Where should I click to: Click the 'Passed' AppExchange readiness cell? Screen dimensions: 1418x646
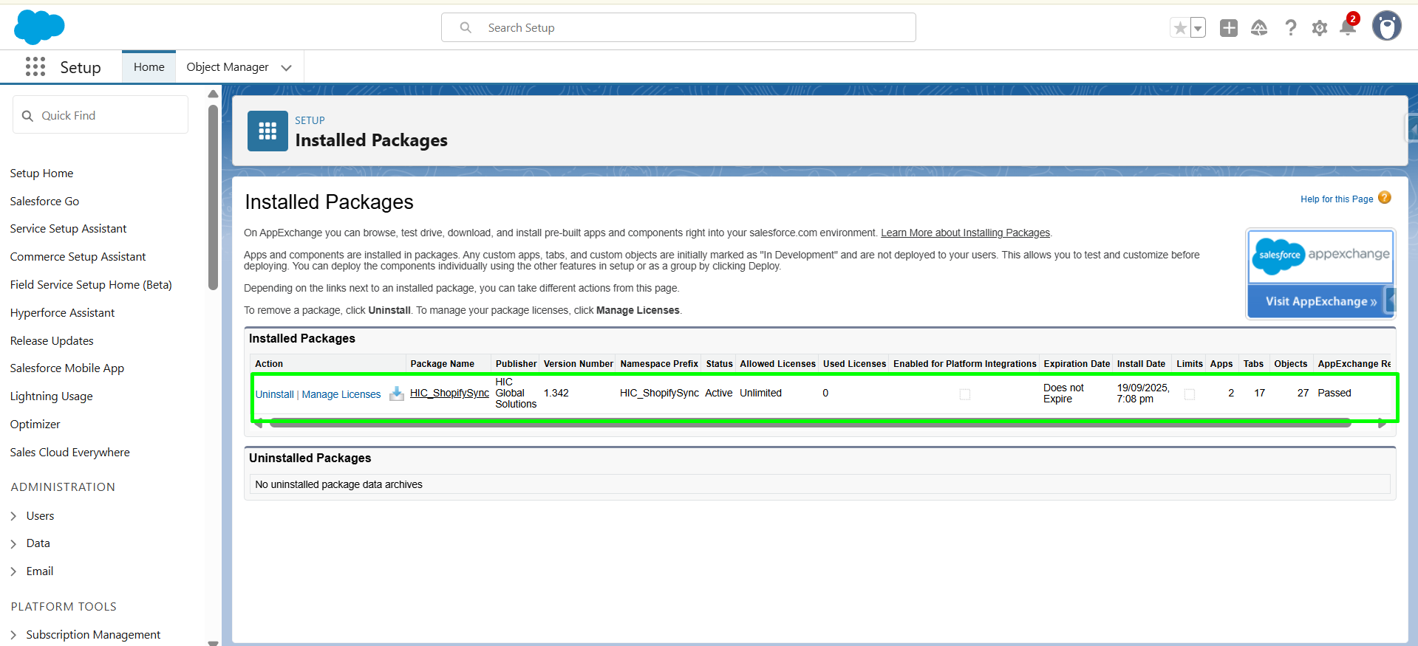point(1334,393)
